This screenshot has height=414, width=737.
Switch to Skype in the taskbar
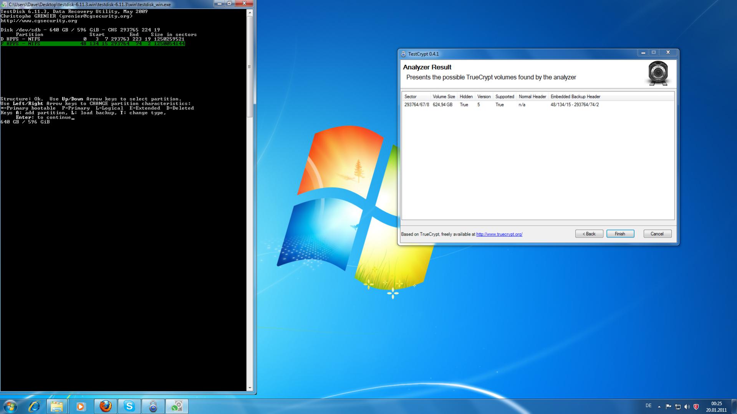point(129,406)
